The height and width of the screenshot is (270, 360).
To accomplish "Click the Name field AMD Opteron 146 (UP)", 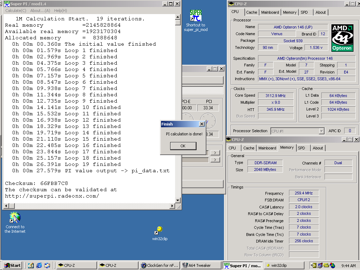I will point(293,27).
